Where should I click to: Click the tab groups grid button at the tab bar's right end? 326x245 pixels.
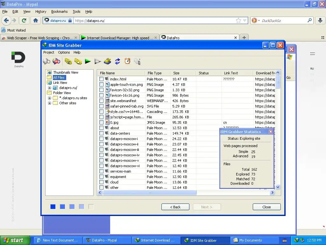pos(323,38)
